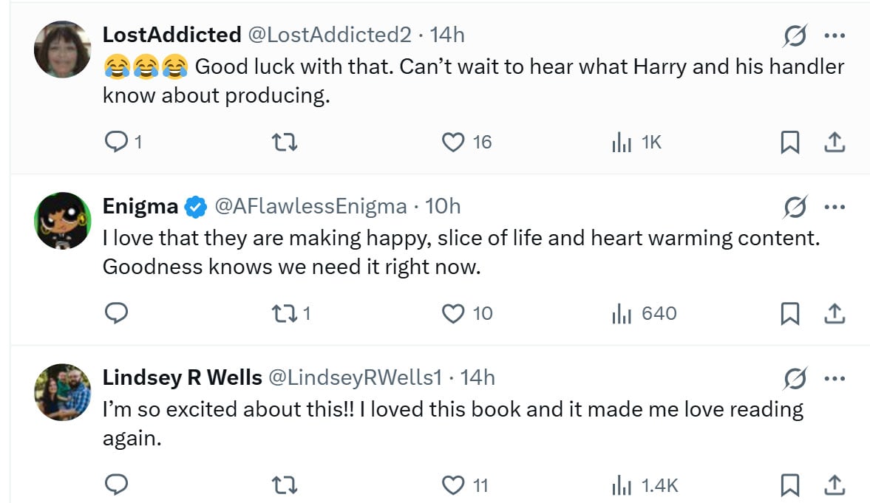Bookmark Enigma's heart warming content tweet

789,314
